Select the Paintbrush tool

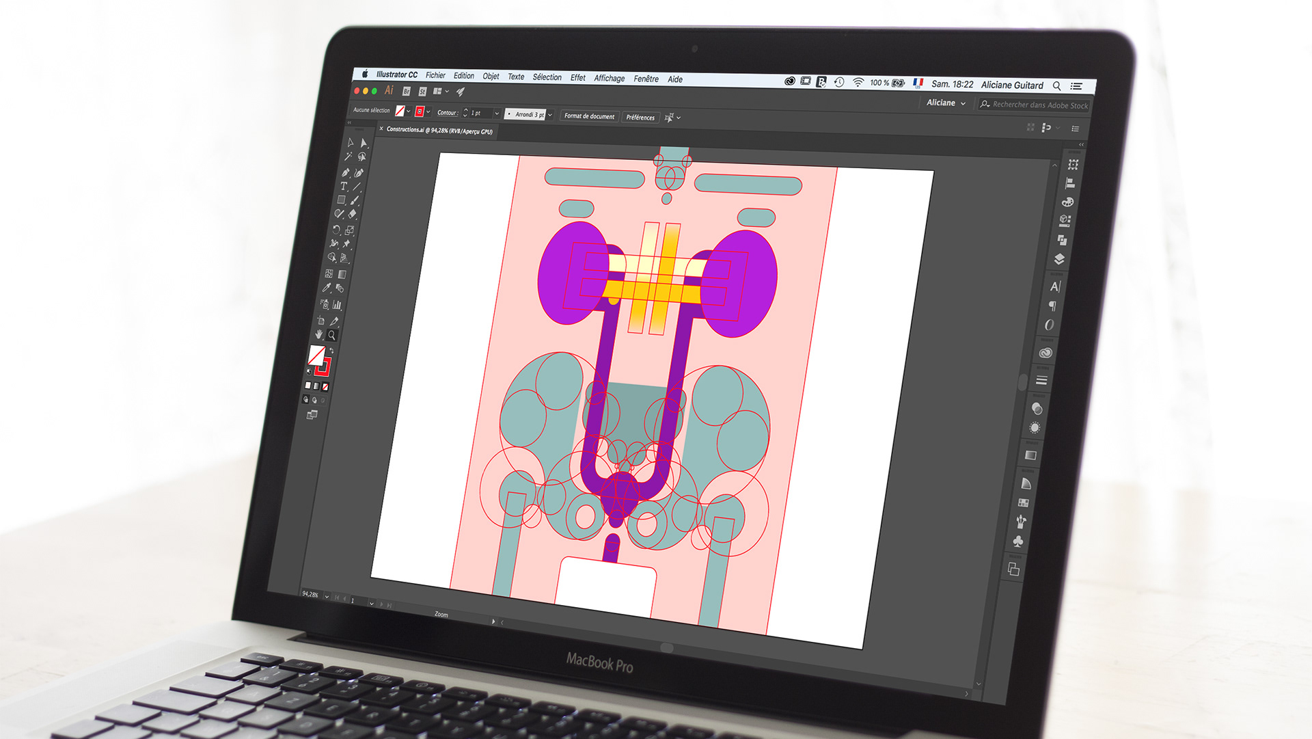[x=355, y=200]
